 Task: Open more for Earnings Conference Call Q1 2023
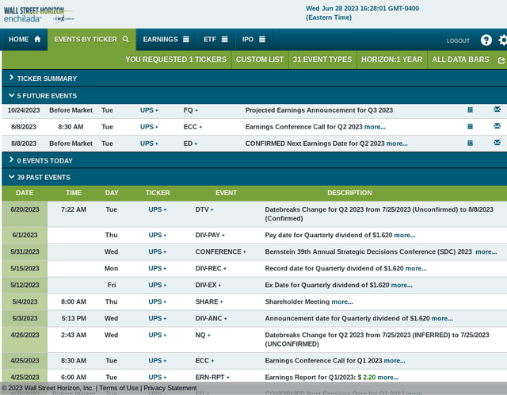(395, 361)
